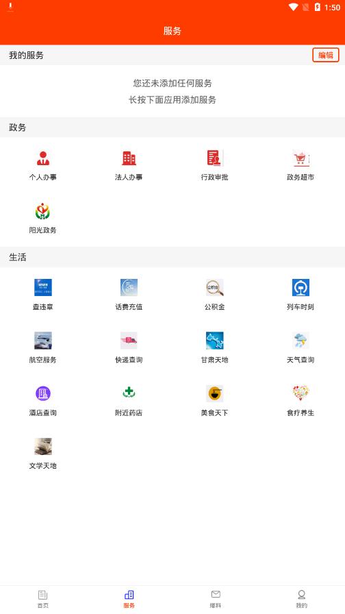Tap the Wi-Fi status icon
Image resolution: width=345 pixels, height=614 pixels.
[293, 7]
